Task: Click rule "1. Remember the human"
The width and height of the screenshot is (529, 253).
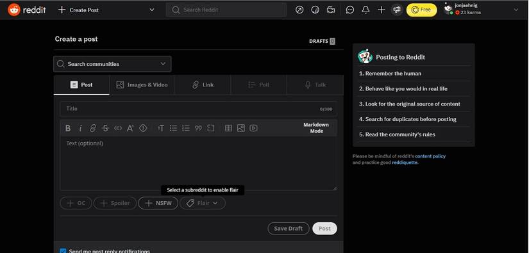Action: (390, 74)
